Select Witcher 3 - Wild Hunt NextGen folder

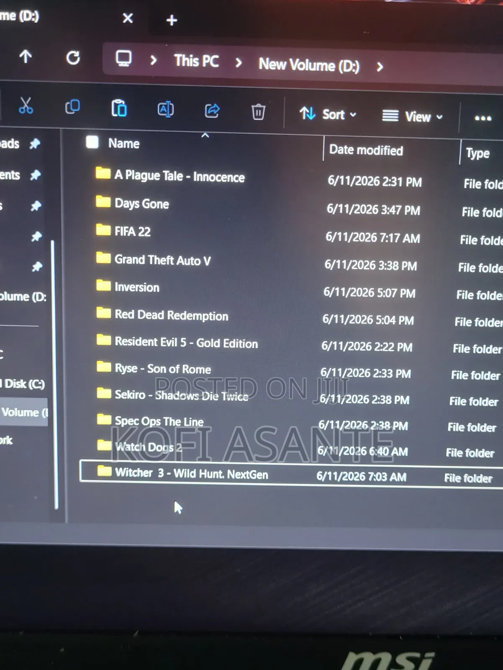tap(191, 474)
